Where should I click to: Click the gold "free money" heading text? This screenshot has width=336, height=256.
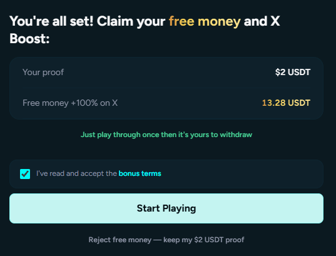tap(205, 21)
